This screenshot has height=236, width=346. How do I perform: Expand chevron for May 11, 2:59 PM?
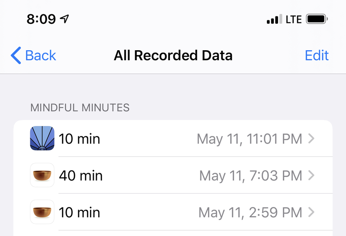311,212
